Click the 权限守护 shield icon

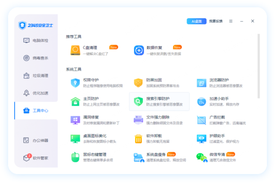pos(75,83)
